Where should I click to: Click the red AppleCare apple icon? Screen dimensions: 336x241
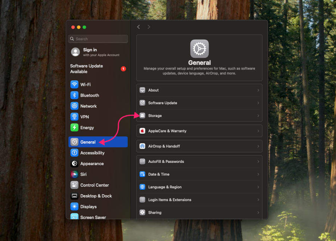(142, 131)
